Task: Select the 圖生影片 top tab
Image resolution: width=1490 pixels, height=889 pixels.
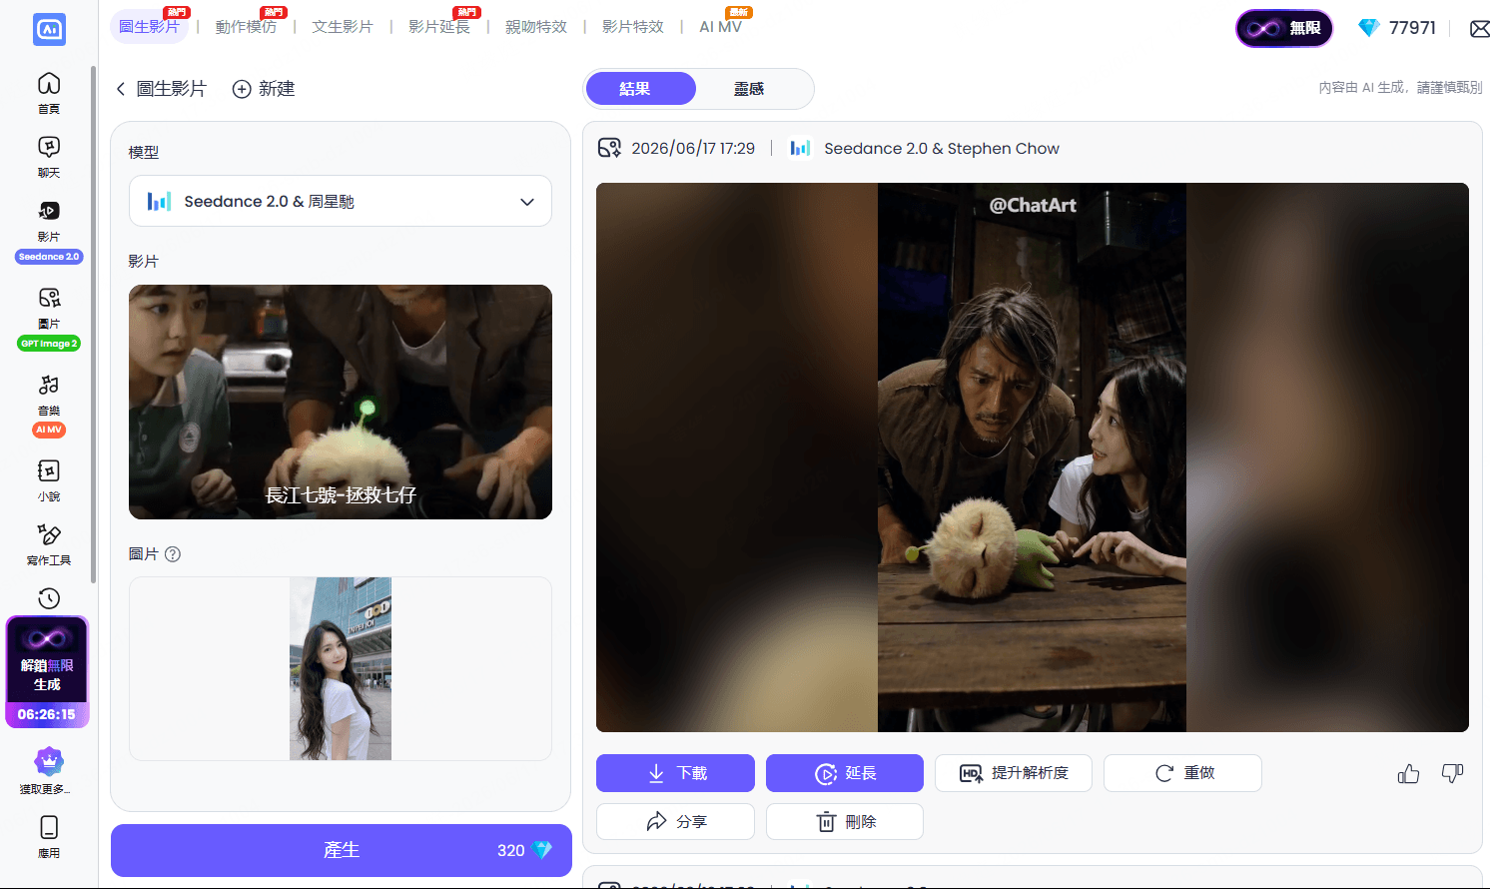Action: pos(149,26)
